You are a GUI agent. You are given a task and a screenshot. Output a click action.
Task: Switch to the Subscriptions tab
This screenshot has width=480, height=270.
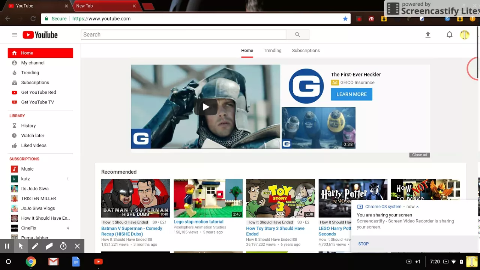pyautogui.click(x=306, y=50)
